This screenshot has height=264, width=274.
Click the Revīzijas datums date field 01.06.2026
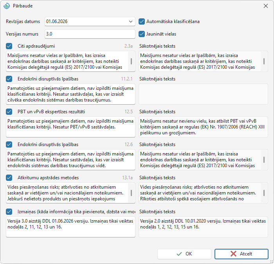(90, 21)
